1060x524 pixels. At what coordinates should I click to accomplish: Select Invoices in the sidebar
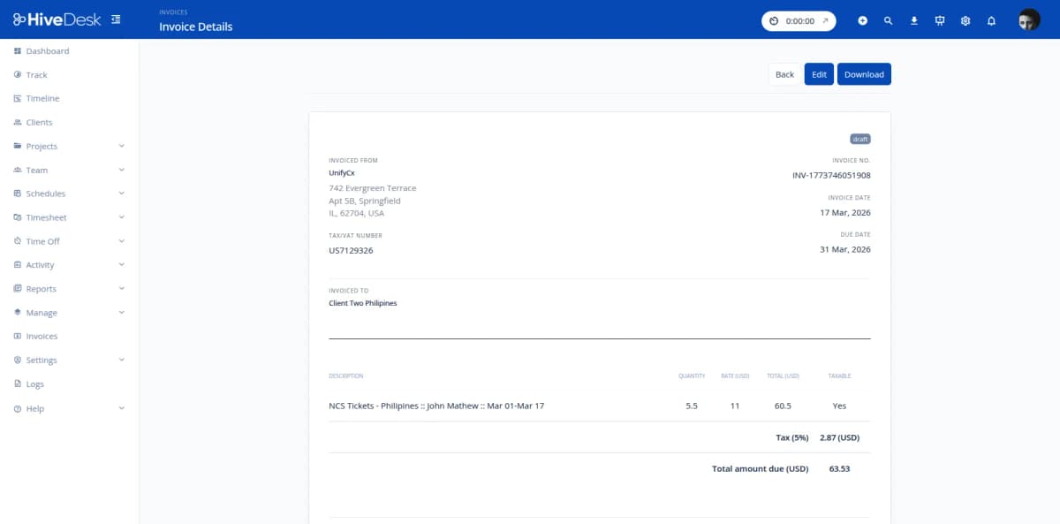click(x=42, y=336)
